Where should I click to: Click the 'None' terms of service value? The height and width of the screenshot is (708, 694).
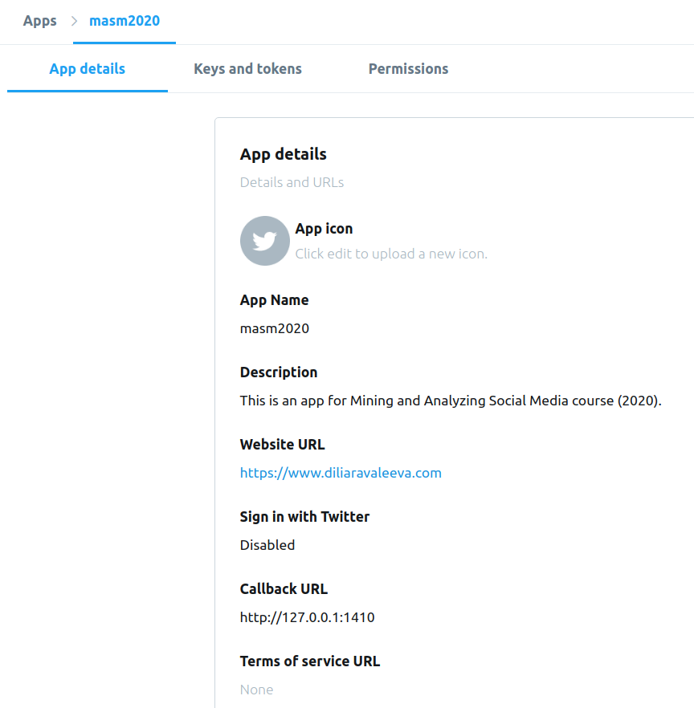(x=257, y=690)
